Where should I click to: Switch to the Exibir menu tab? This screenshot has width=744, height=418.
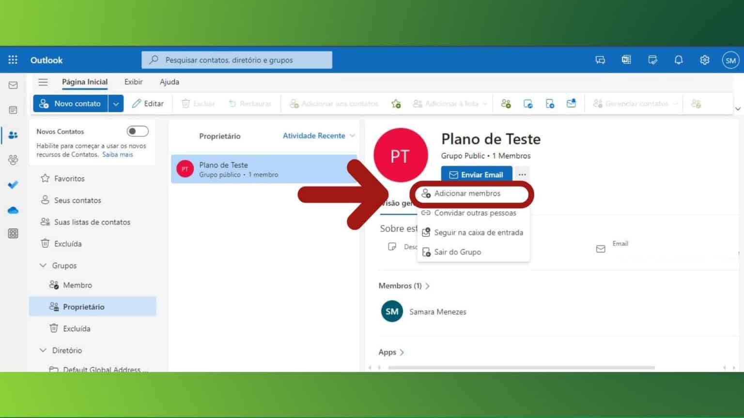pos(133,82)
